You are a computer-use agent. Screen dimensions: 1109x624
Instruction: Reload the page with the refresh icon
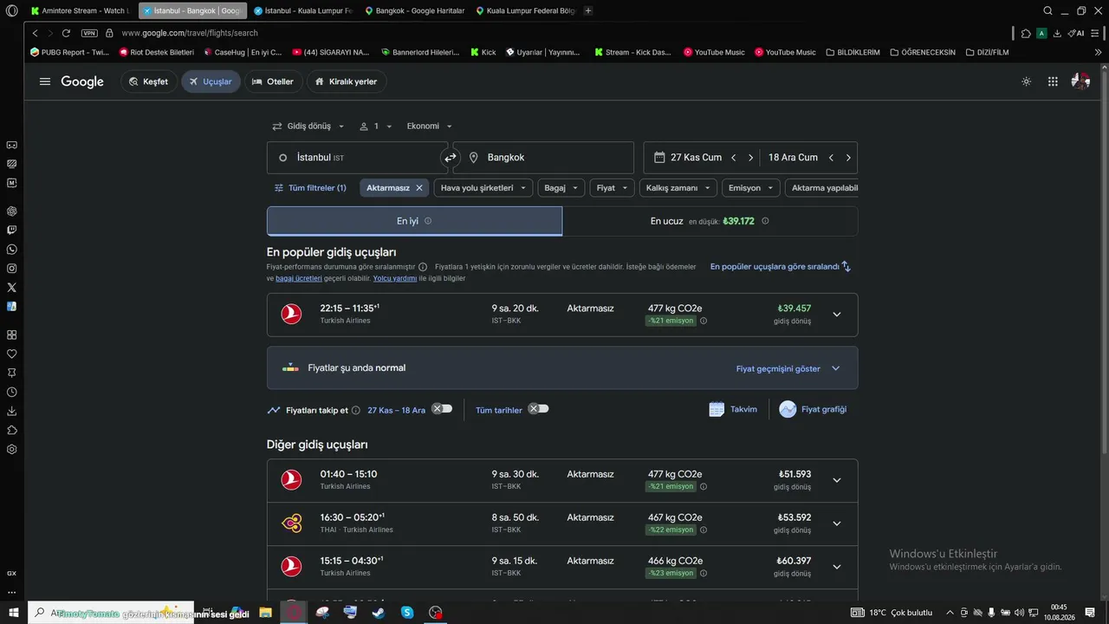(x=66, y=33)
